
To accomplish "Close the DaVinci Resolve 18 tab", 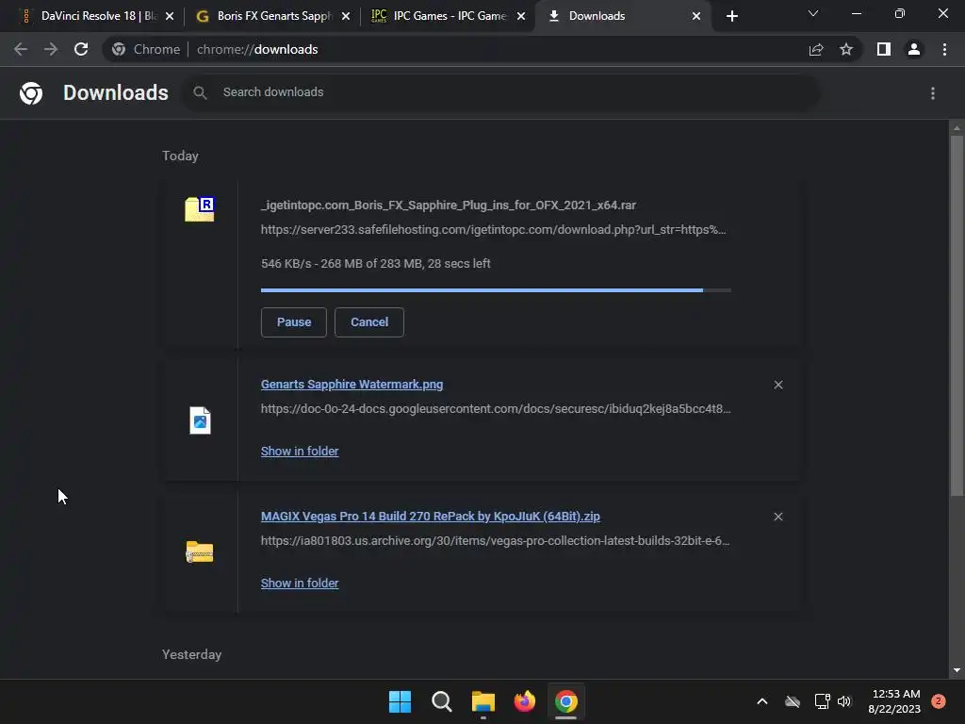I will tap(170, 16).
